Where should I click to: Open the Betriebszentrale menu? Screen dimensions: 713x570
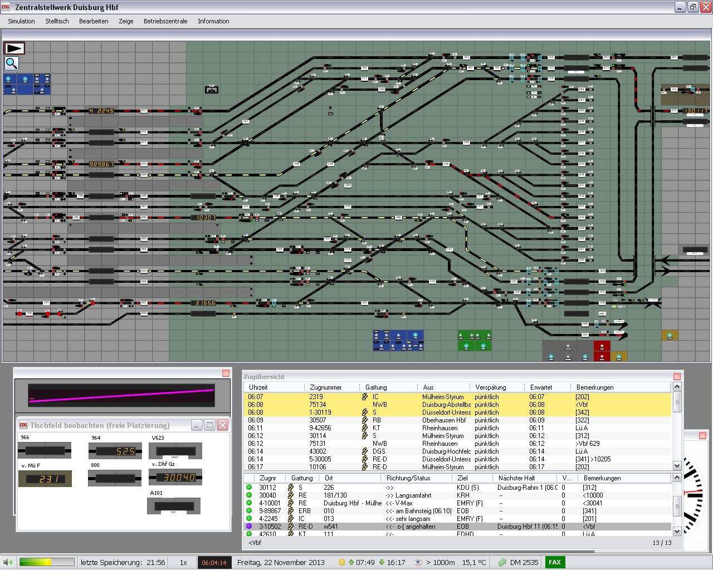click(x=165, y=21)
